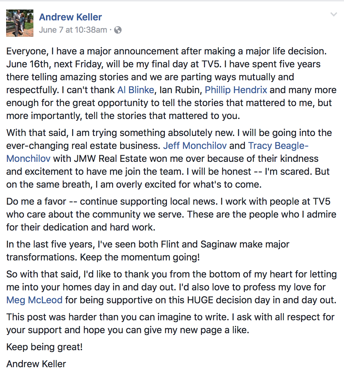Click the So with that said paragraph
This screenshot has width=344, height=374.
[x=172, y=287]
